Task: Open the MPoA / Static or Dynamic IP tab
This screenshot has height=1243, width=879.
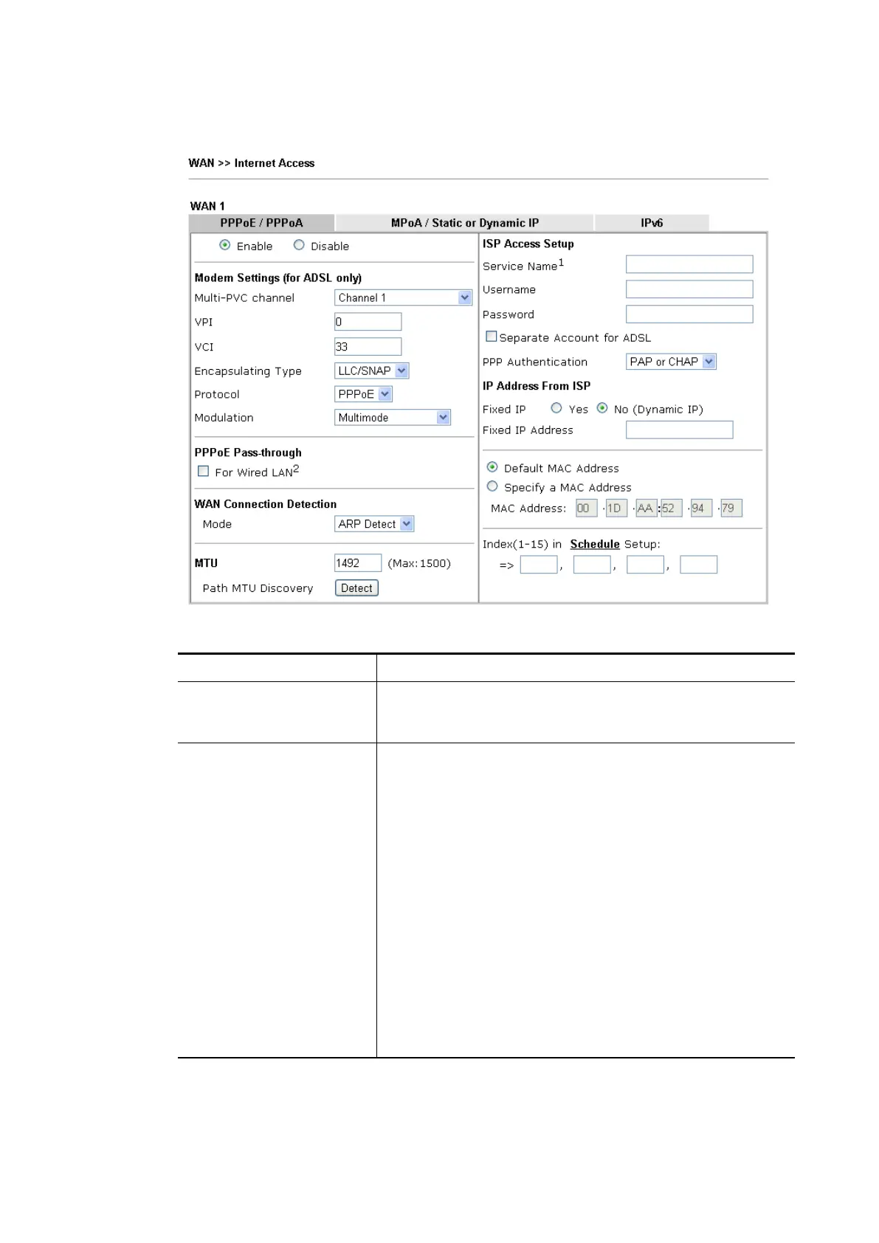Action: (464, 223)
